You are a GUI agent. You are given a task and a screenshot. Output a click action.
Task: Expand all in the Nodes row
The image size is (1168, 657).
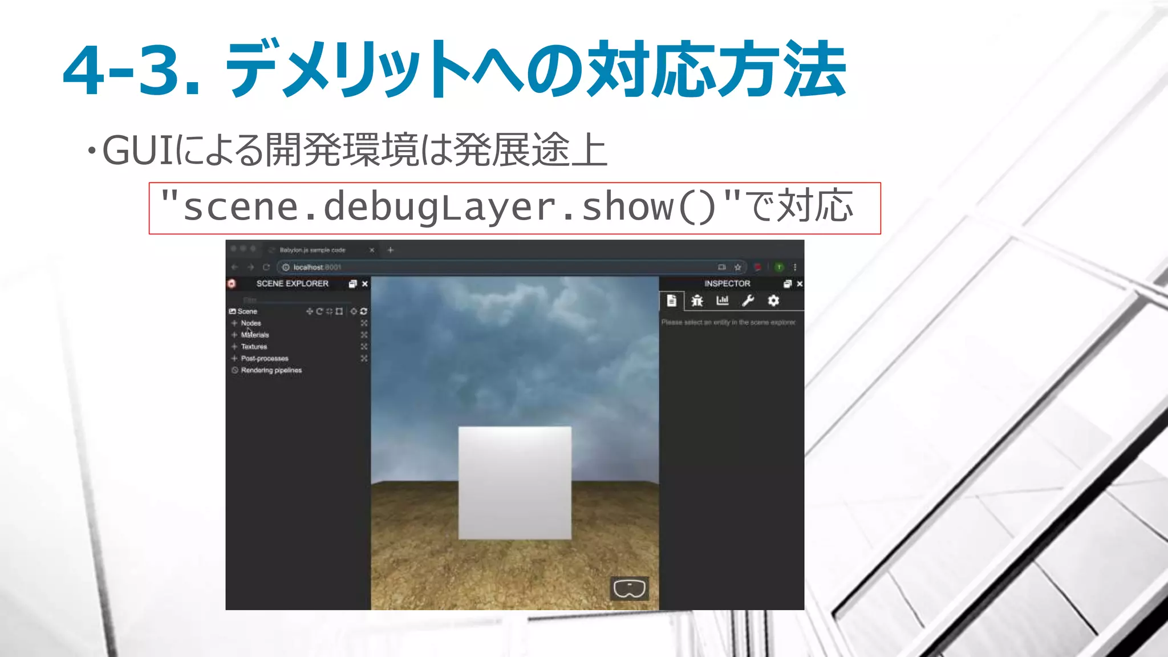pyautogui.click(x=364, y=323)
